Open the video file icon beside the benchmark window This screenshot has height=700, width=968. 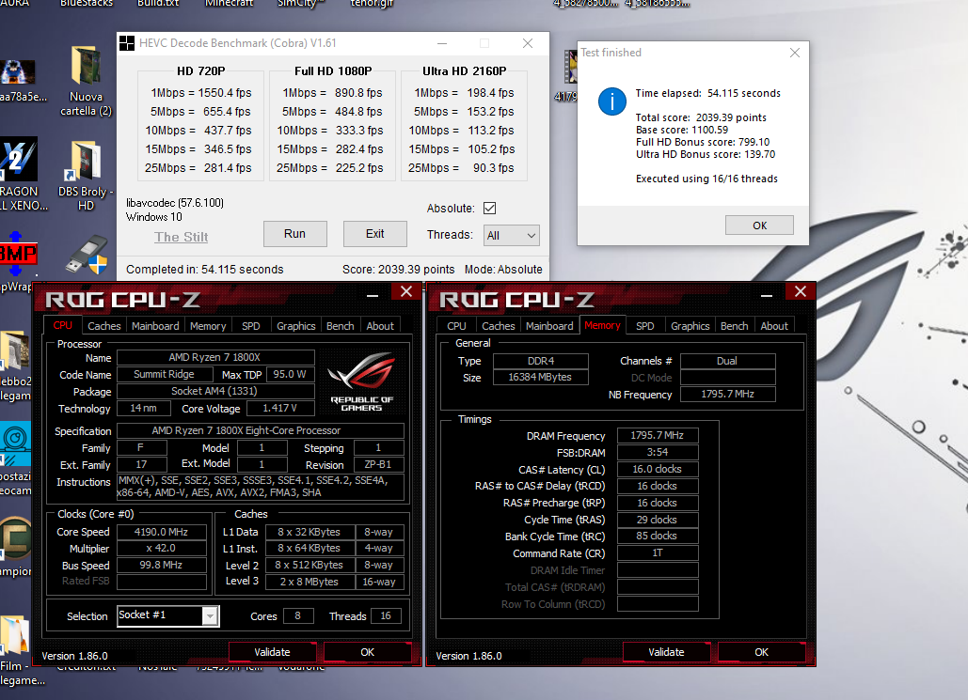click(x=570, y=67)
